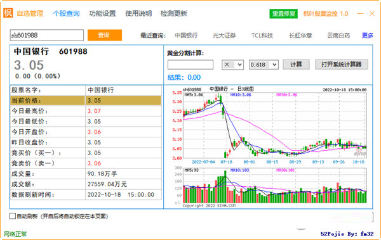Select recent query 云南白药
This screenshot has height=240, width=381.
coord(338,35)
